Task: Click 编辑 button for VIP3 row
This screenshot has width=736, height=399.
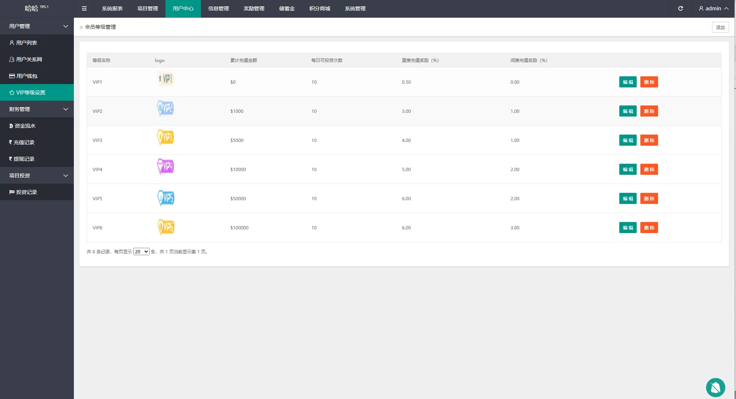Action: pos(627,140)
